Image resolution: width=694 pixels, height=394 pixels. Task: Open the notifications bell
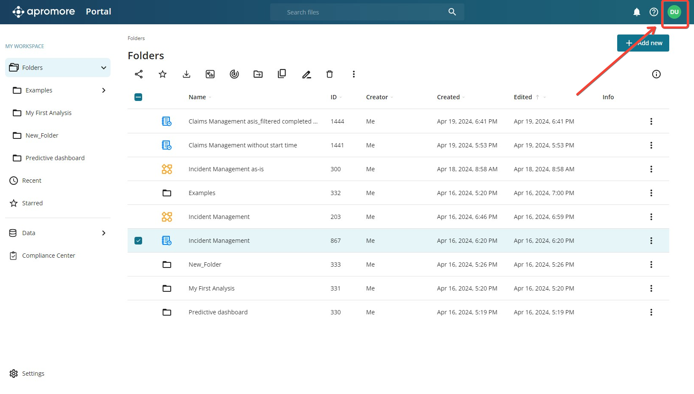tap(636, 12)
